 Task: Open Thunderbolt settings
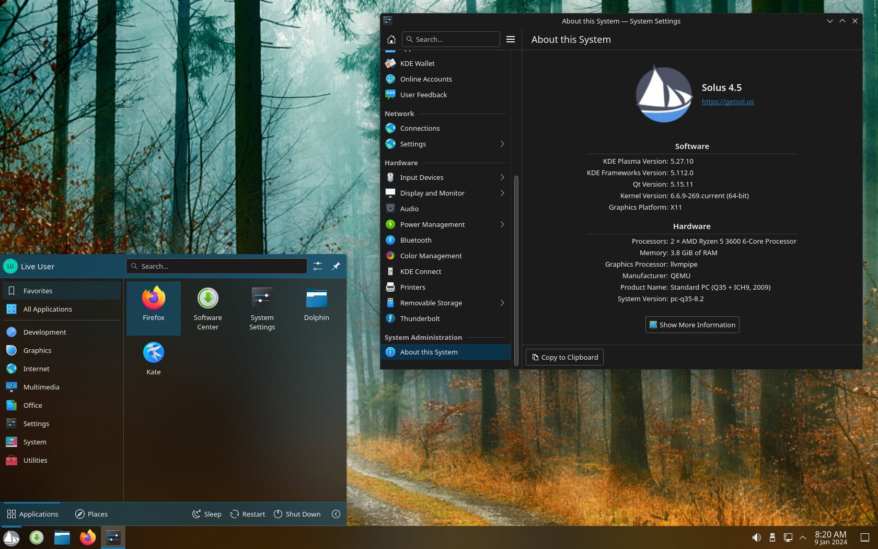[x=420, y=318]
